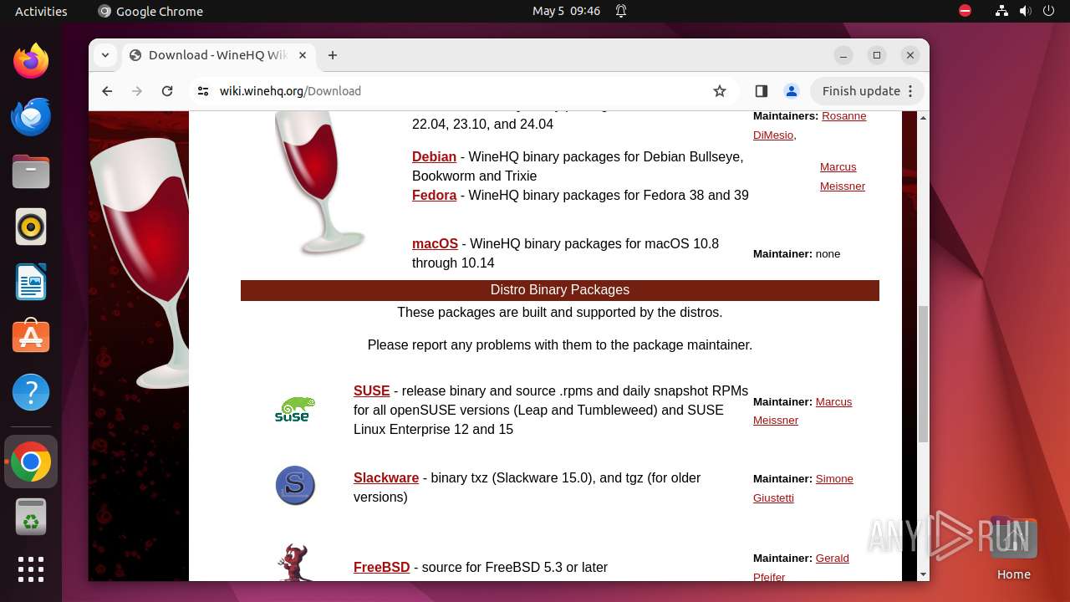The image size is (1070, 602).
Task: Open the Help icon in dock
Action: pyautogui.click(x=31, y=392)
